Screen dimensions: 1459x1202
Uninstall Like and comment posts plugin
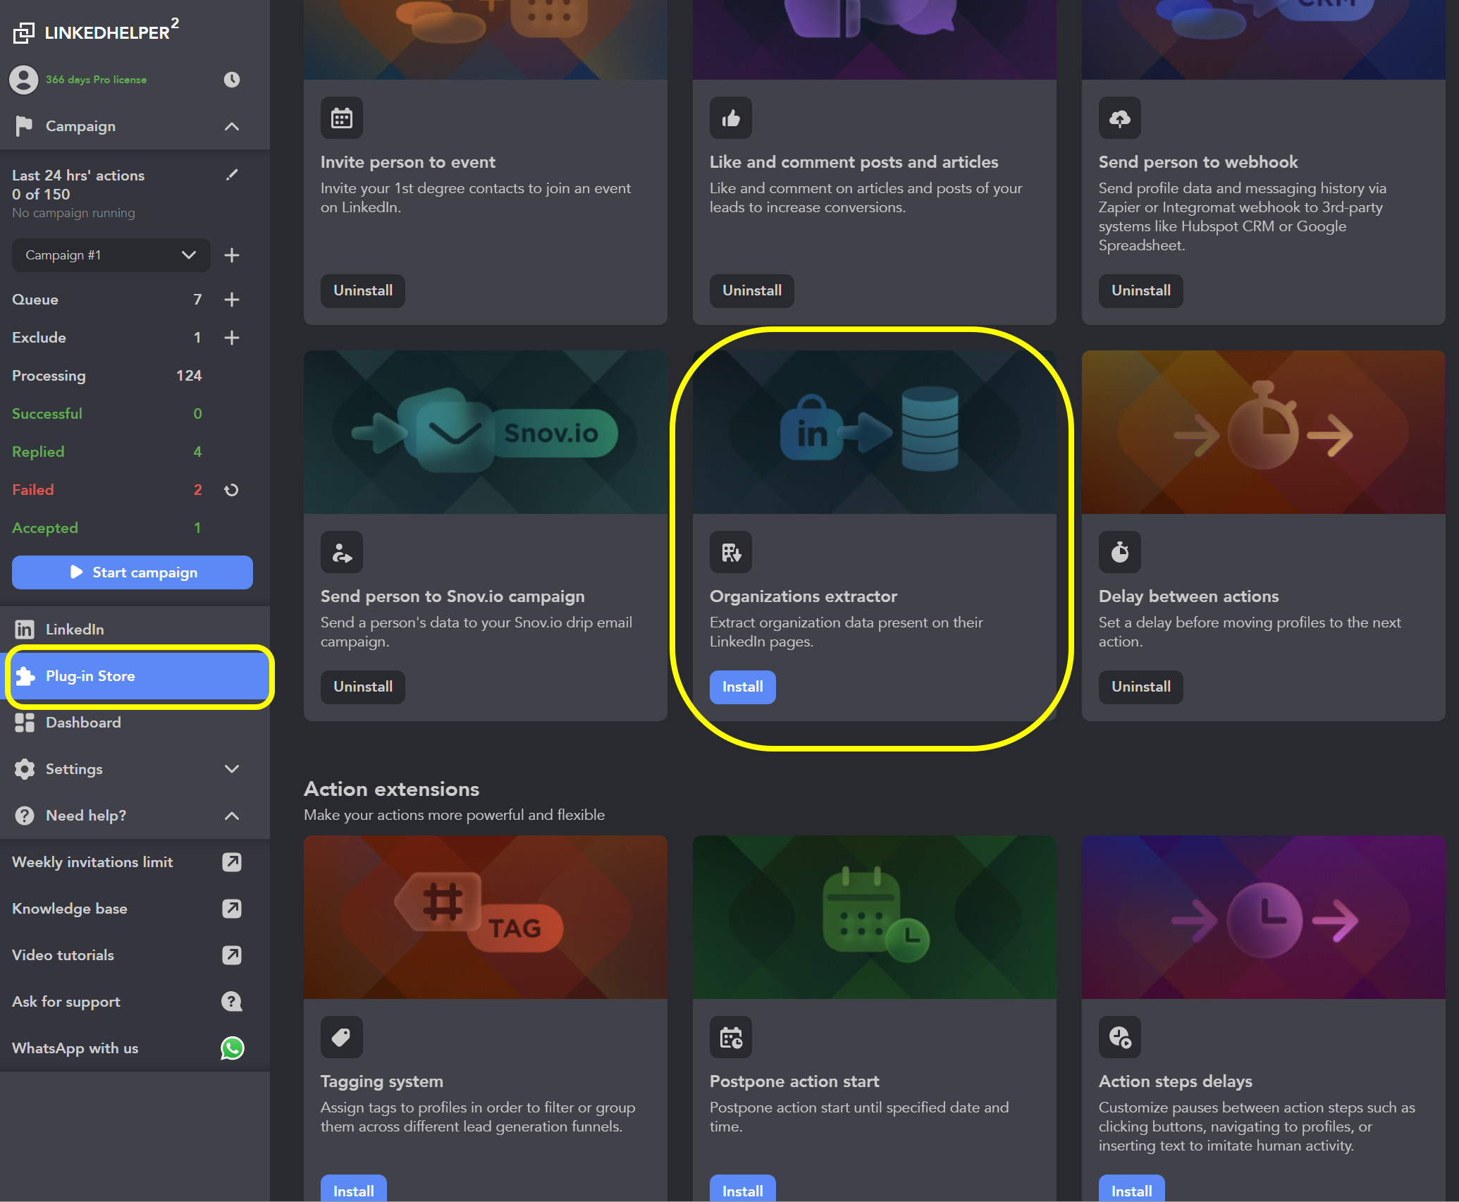tap(752, 290)
